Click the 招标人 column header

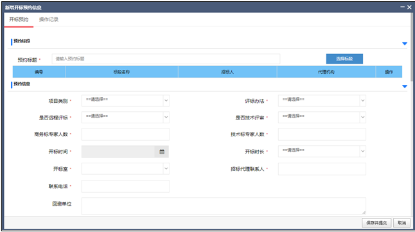pyautogui.click(x=227, y=72)
